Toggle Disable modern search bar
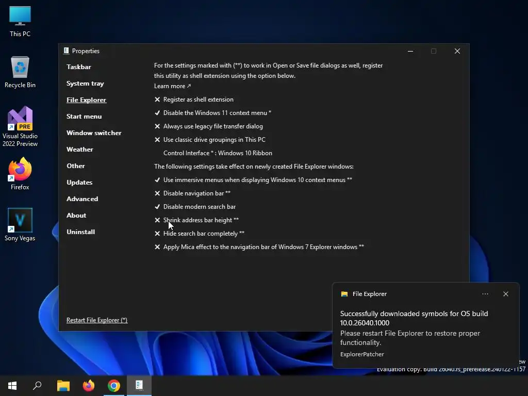Image resolution: width=528 pixels, height=396 pixels. pos(195,207)
